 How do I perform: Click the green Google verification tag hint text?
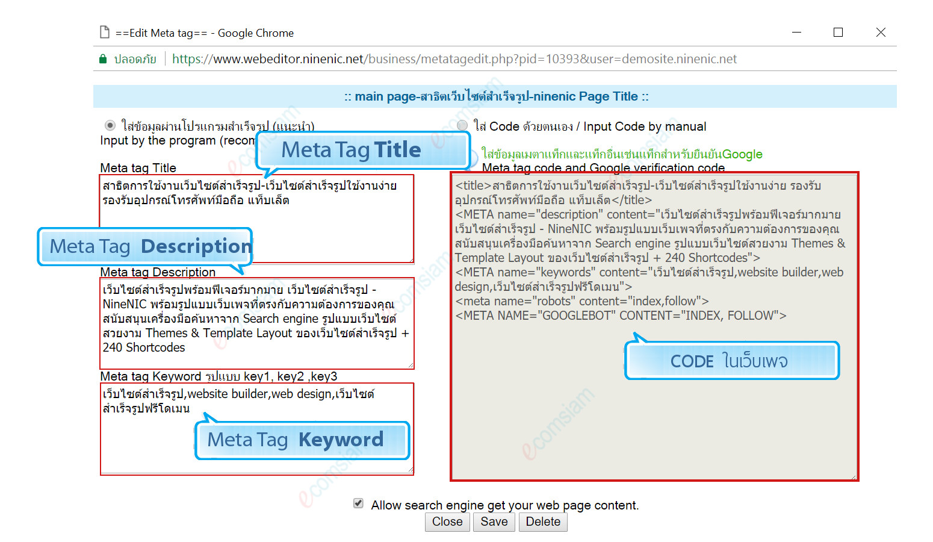(622, 154)
